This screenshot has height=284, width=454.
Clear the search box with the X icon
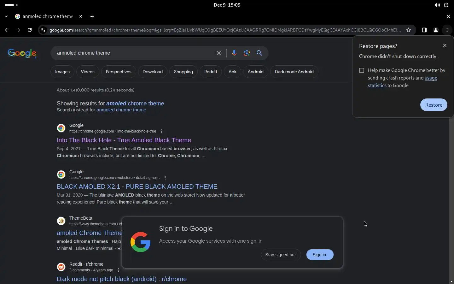(219, 53)
